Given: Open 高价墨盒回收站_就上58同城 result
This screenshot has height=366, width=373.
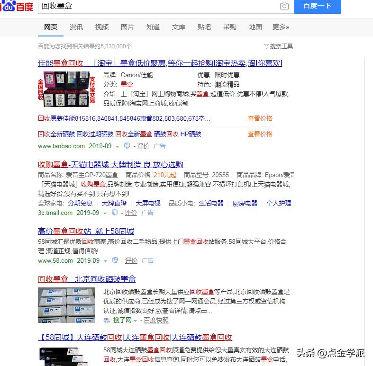Looking at the screenshot, I should tap(86, 231).
